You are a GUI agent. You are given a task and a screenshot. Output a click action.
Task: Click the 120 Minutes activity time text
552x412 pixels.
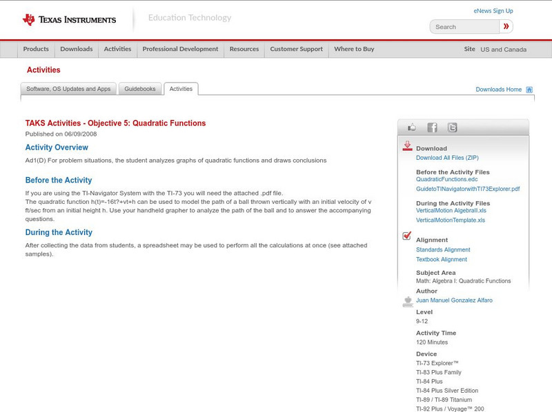pyautogui.click(x=432, y=342)
